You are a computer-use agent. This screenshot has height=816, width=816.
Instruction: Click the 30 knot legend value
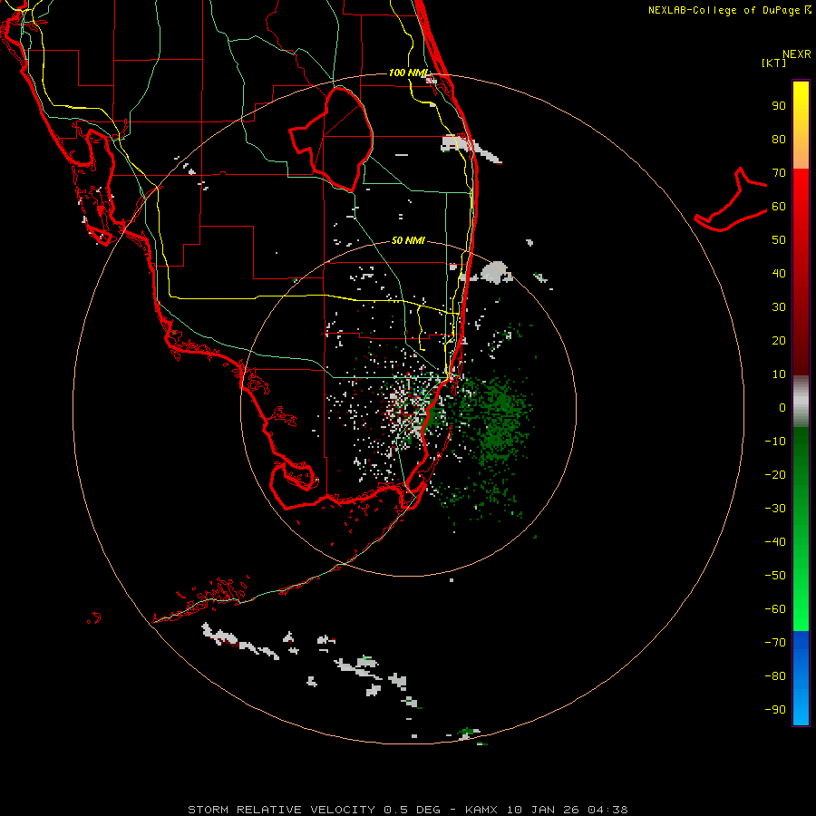pyautogui.click(x=779, y=307)
